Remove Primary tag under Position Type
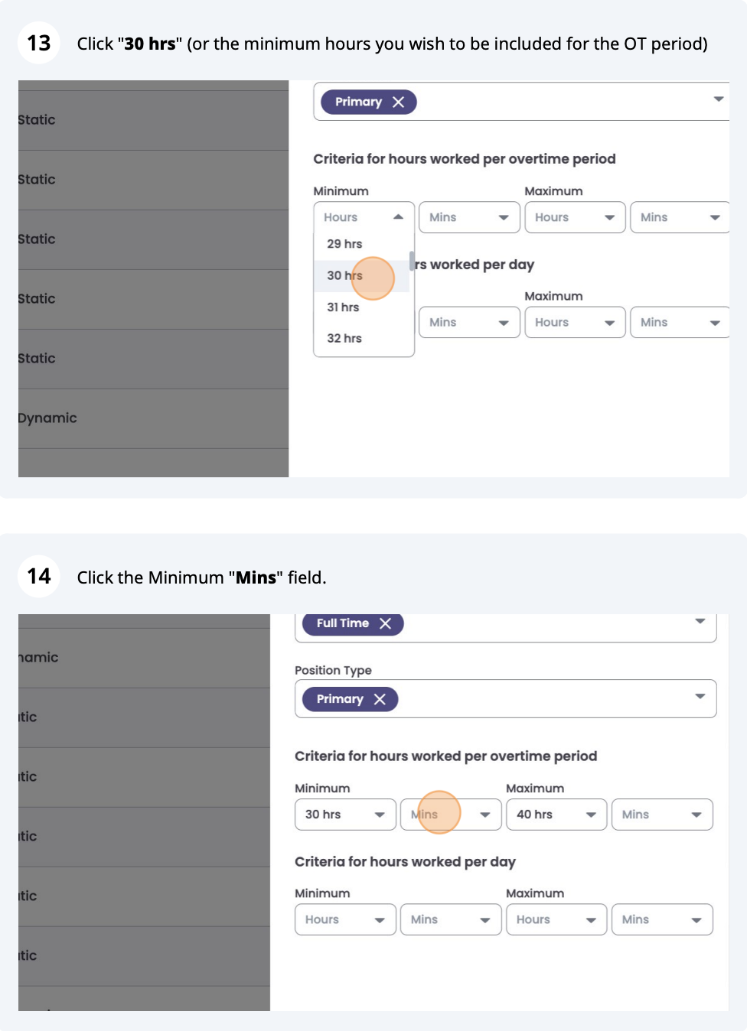The width and height of the screenshot is (747, 1031). (380, 699)
